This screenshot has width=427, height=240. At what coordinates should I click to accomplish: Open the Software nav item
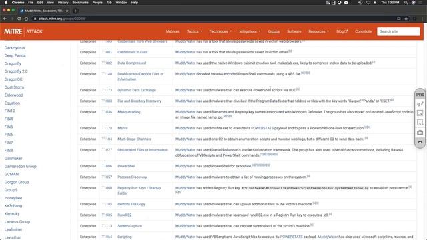pyautogui.click(x=294, y=31)
